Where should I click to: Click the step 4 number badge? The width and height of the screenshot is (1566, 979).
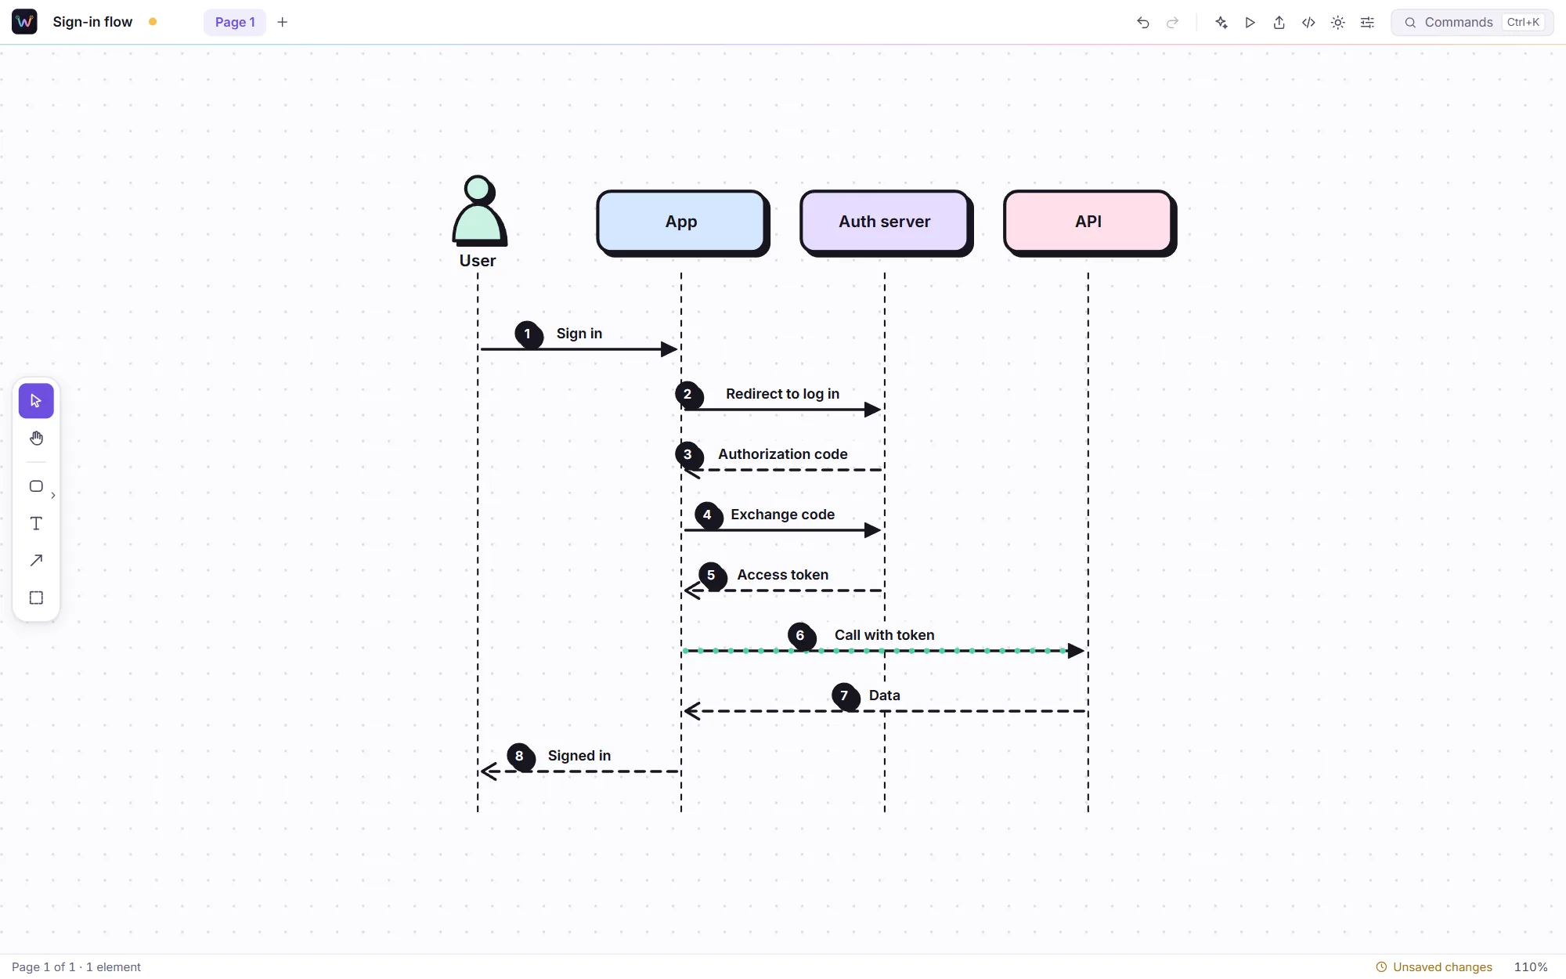708,515
